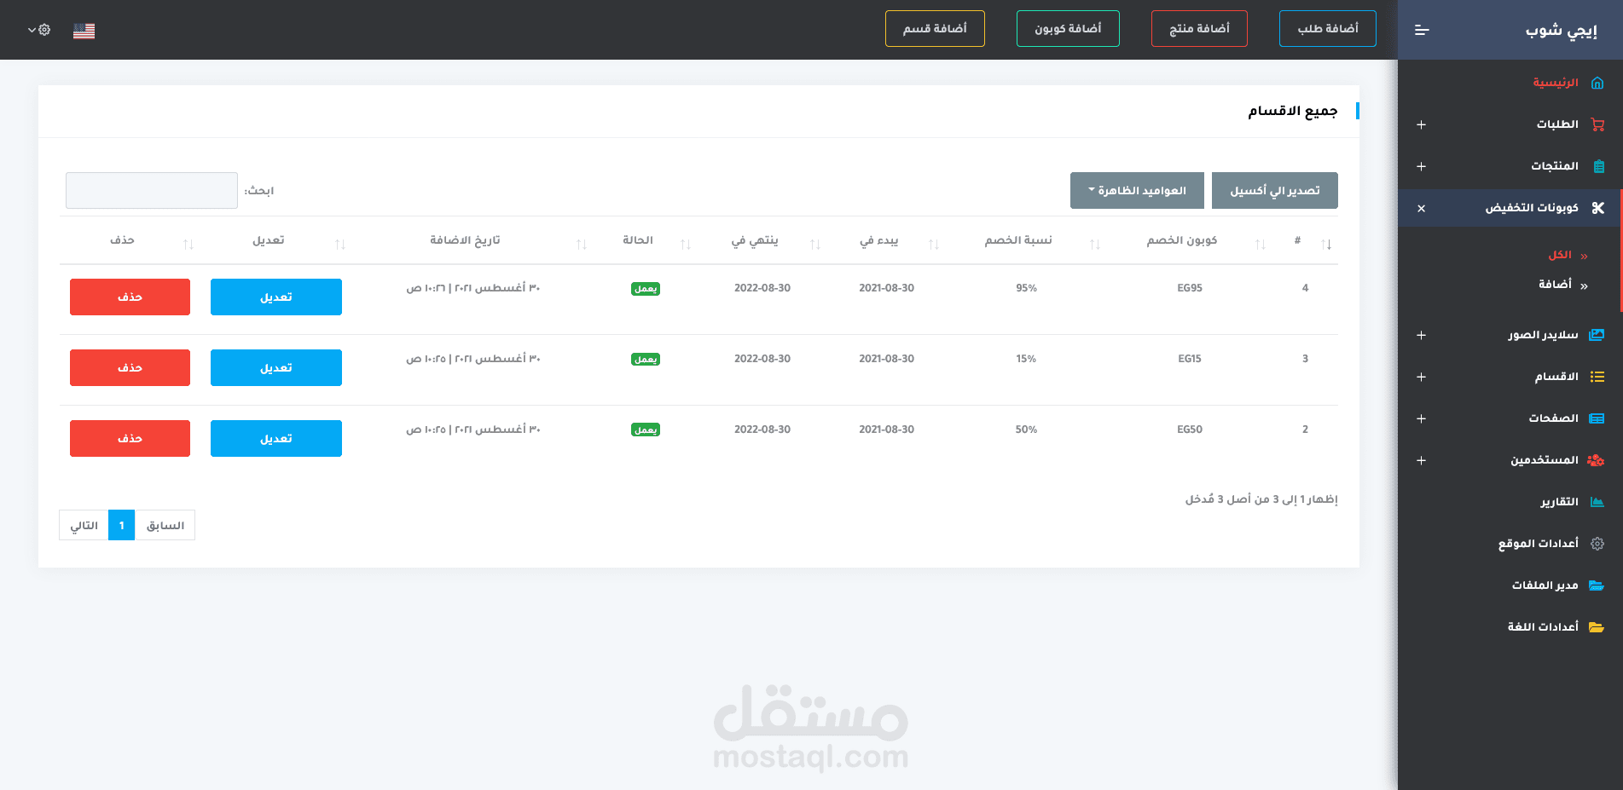Click the clipboard icon for المنتجات
Screen dimensions: 1623x790
point(1598,166)
